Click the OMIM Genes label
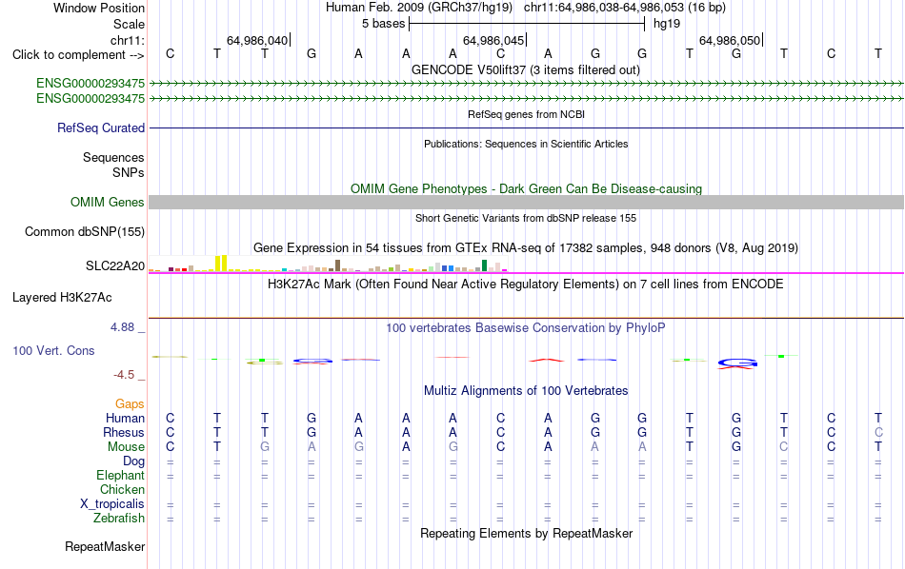The width and height of the screenshot is (905, 569). coord(107,203)
